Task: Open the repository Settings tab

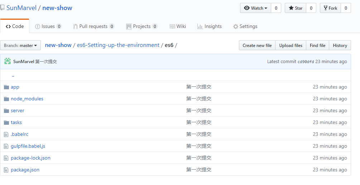Action: [x=245, y=27]
